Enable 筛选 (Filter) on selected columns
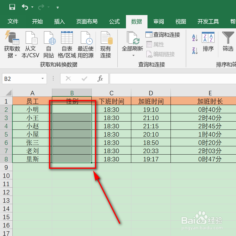The height and width of the screenshot is (236, 236). click(227, 43)
